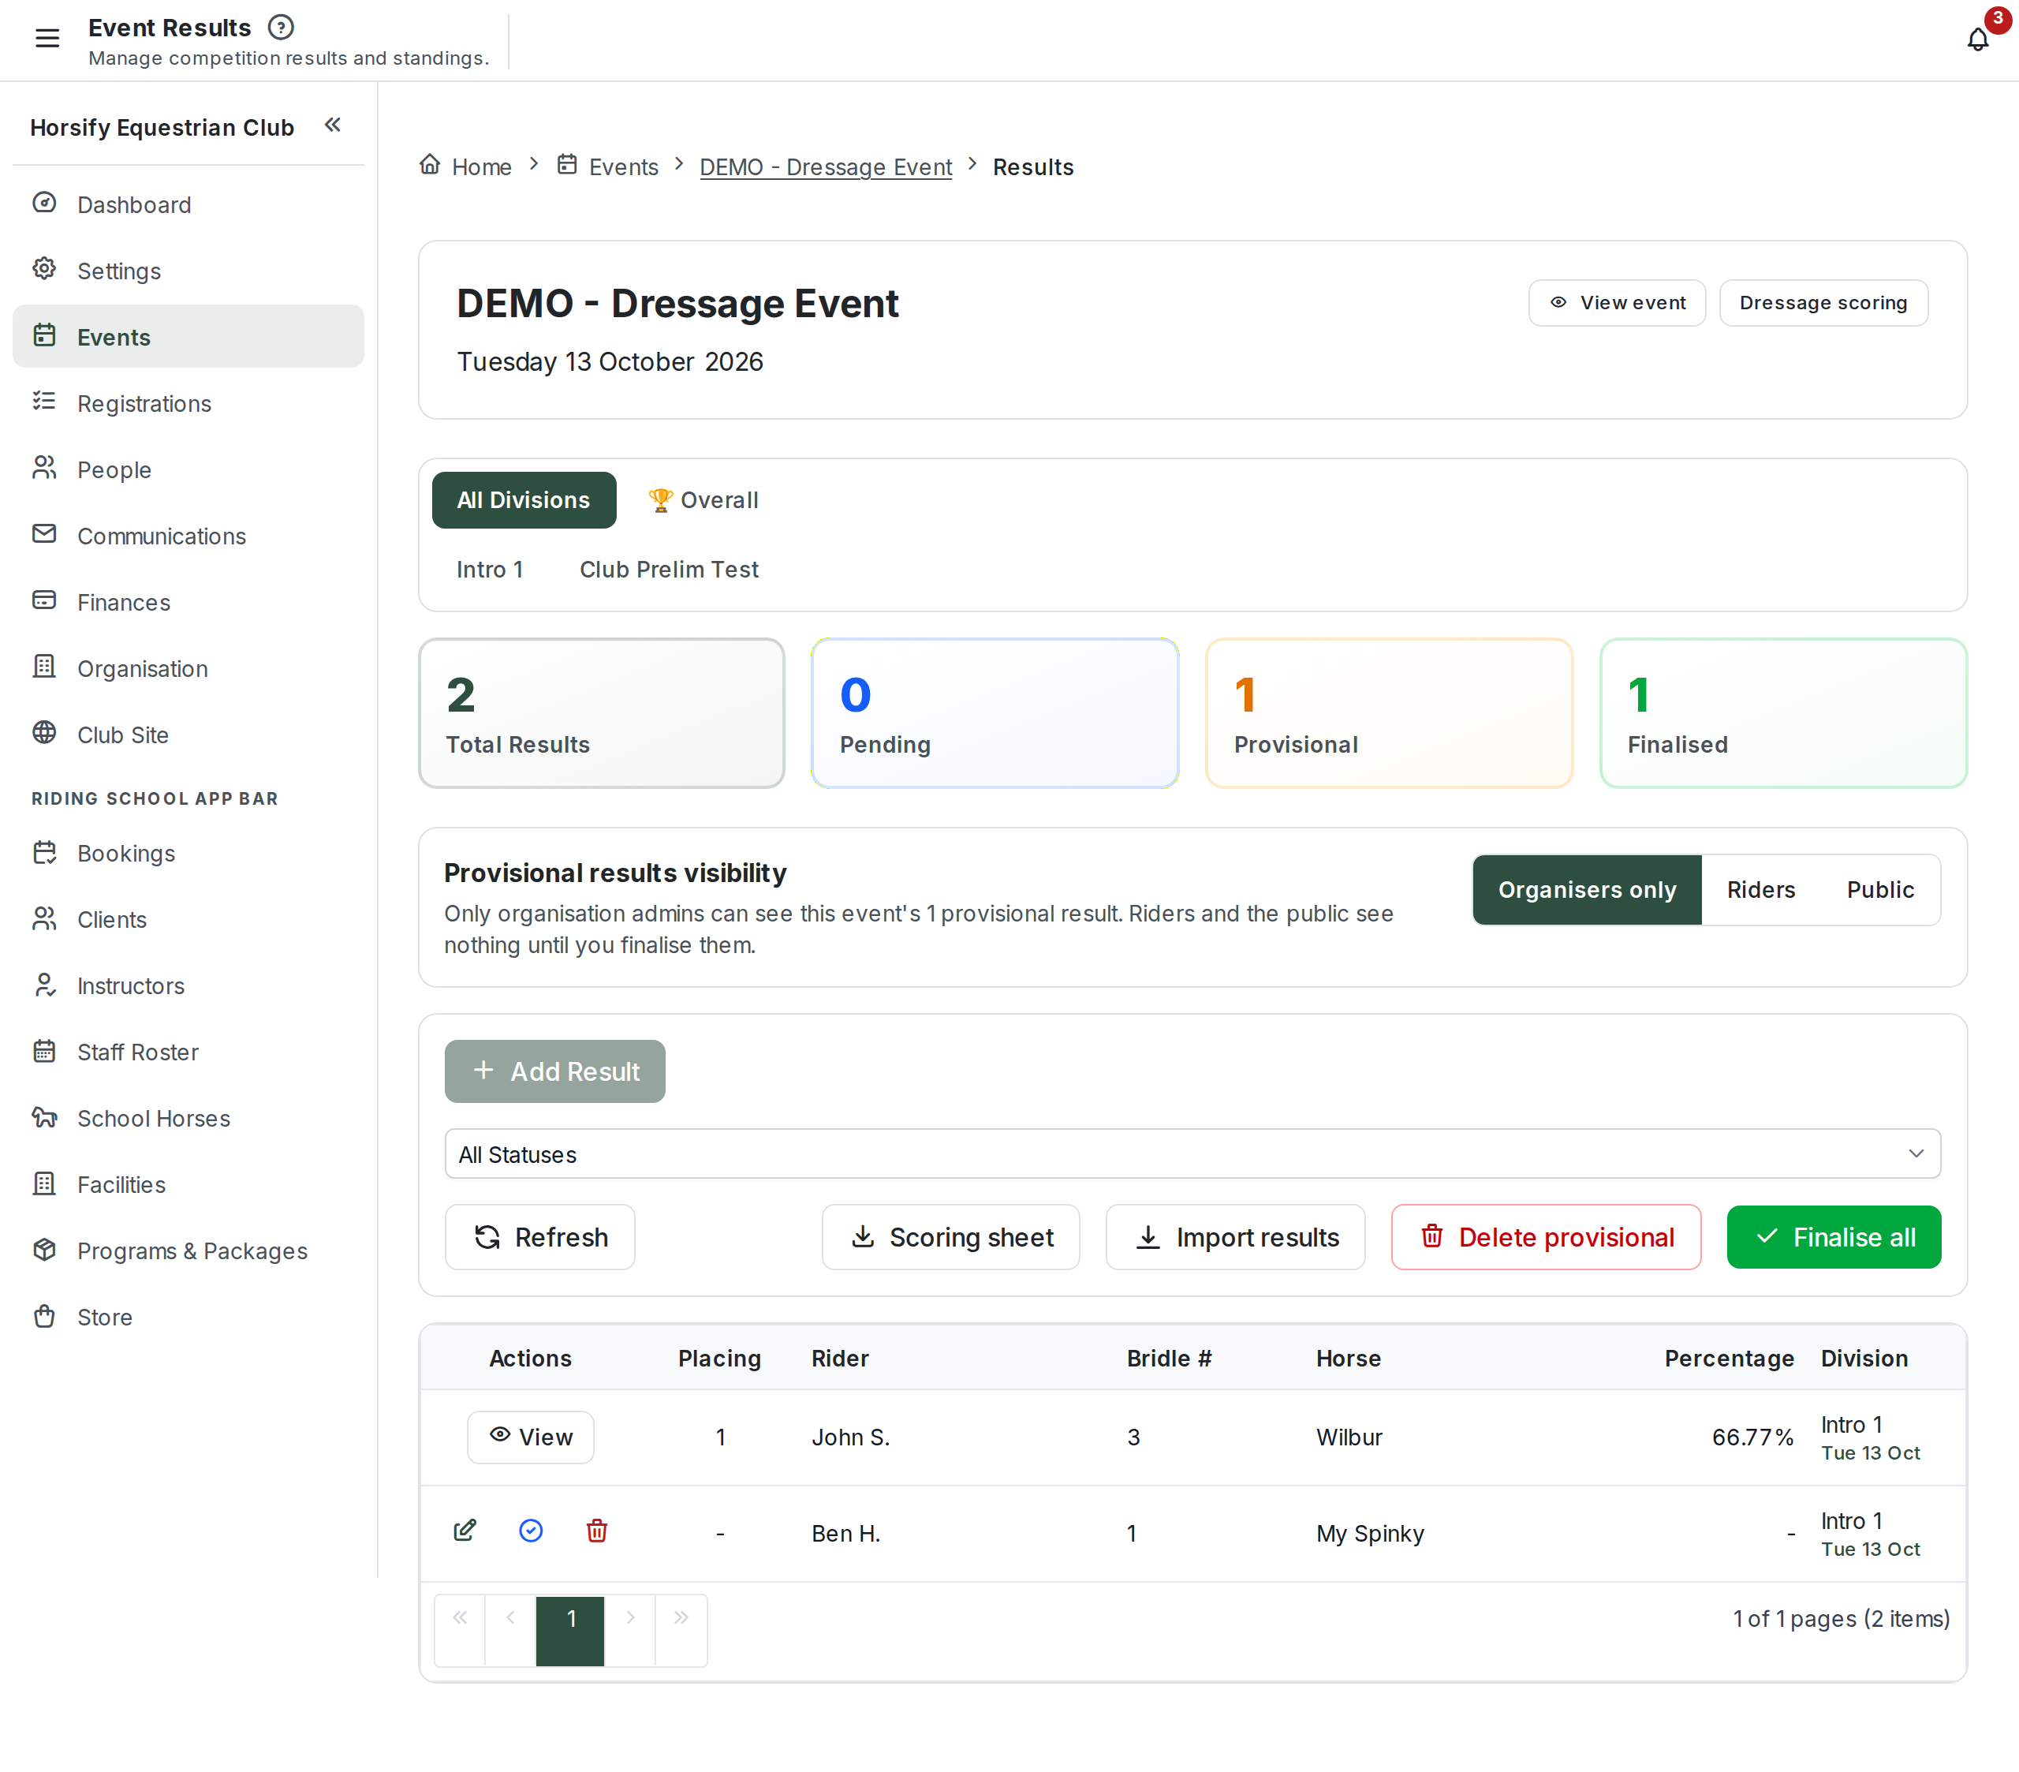Select the All Divisions tab
The width and height of the screenshot is (2019, 1772).
[524, 500]
